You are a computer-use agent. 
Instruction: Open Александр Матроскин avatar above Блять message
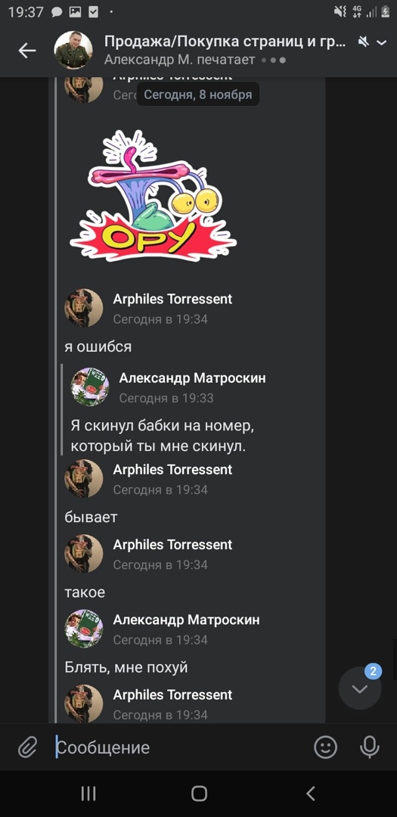pyautogui.click(x=84, y=629)
